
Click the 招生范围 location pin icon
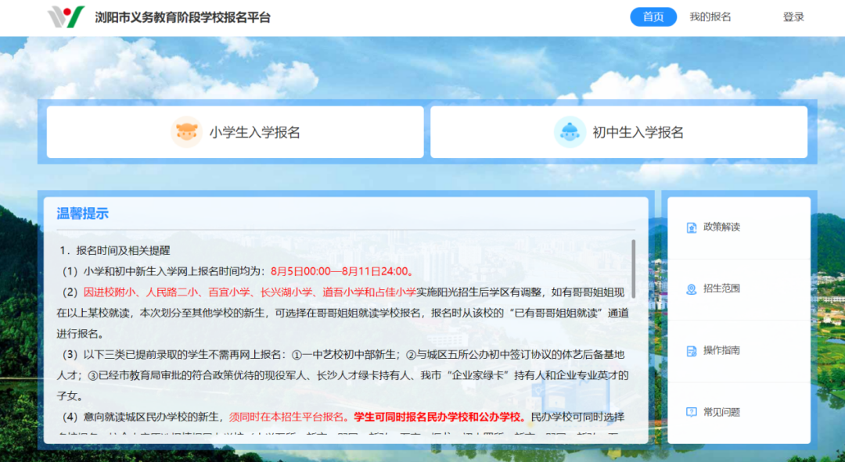coord(692,289)
